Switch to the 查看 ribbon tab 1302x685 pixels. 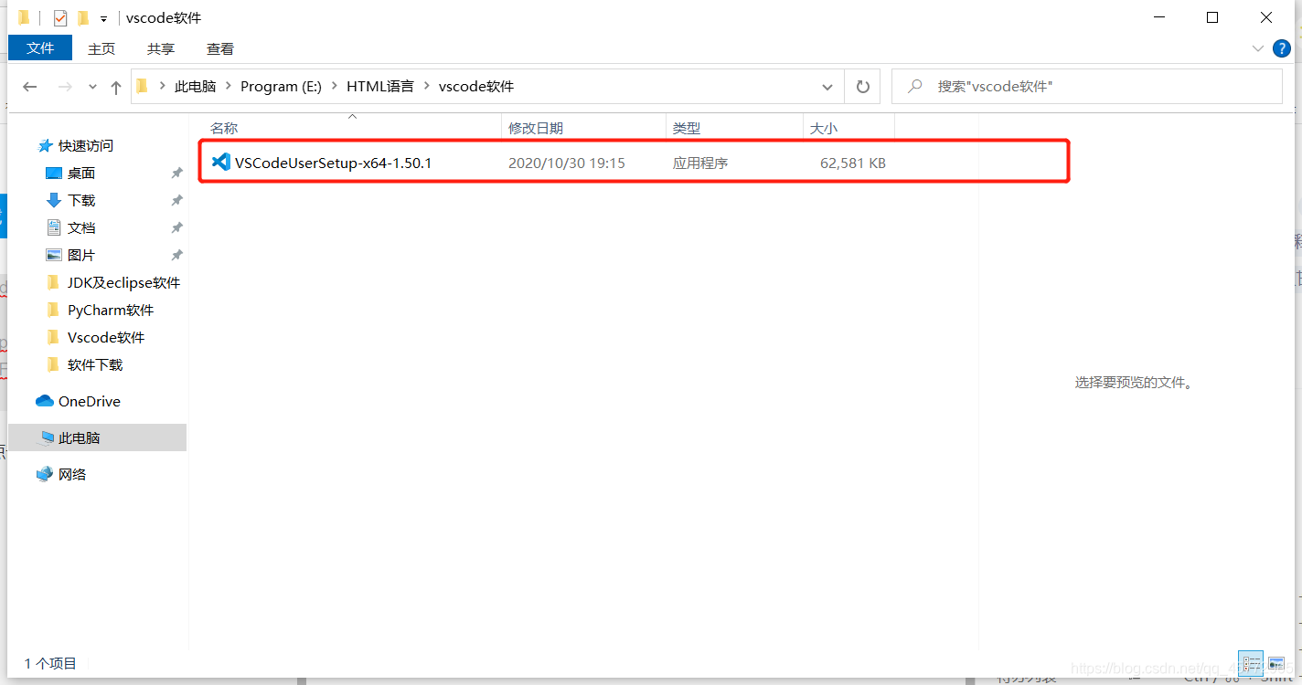tap(220, 48)
